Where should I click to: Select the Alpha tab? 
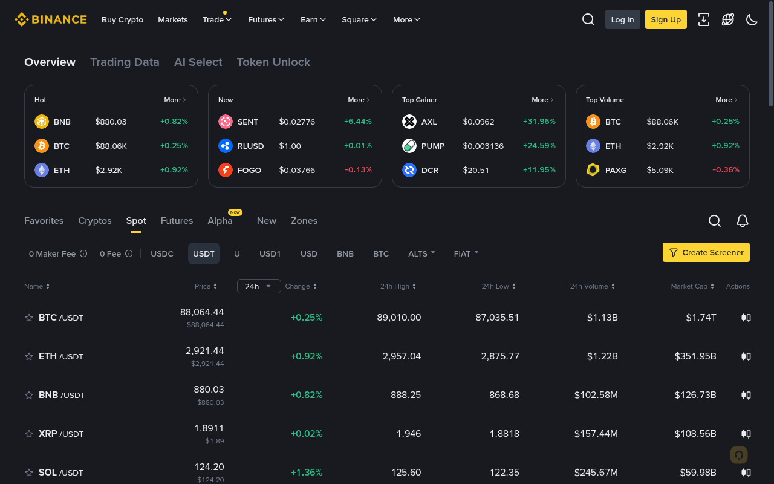[220, 221]
